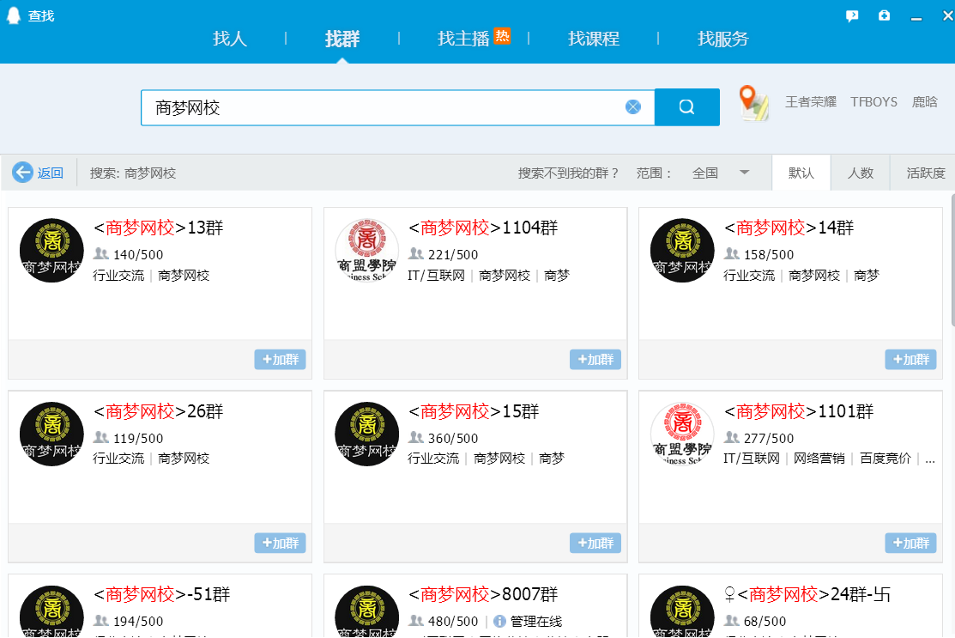This screenshot has width=955, height=638.
Task: Sort results by 活跃度
Action: [925, 173]
